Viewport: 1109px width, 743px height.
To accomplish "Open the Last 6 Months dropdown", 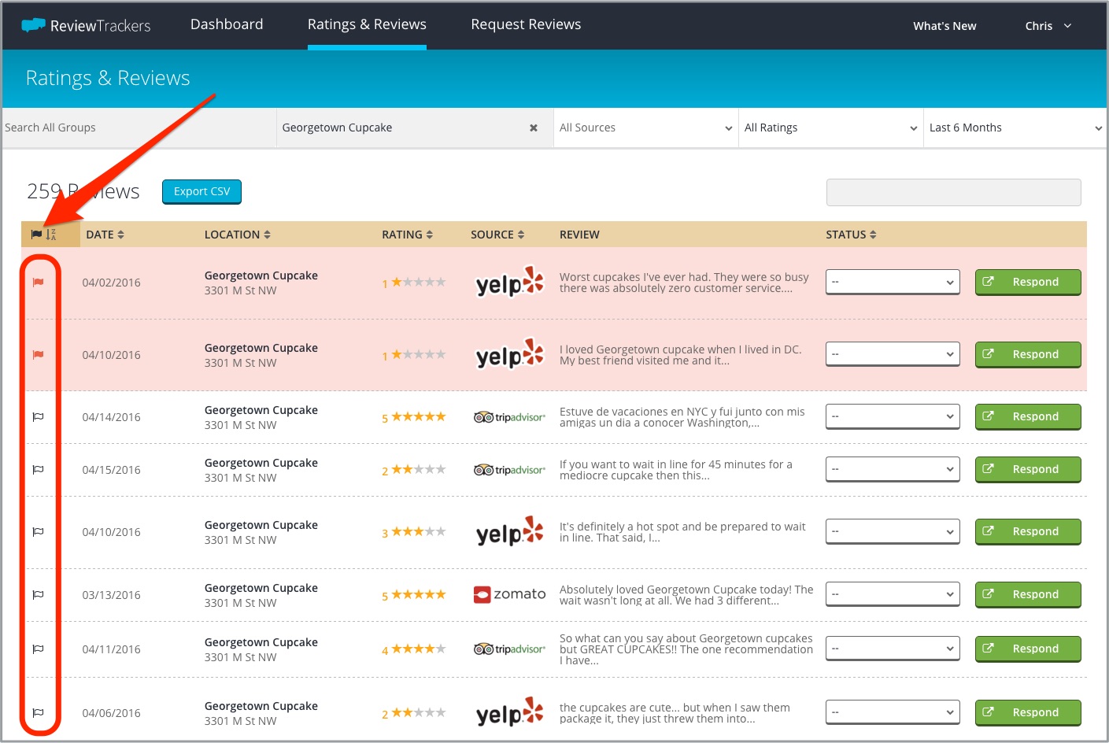I will (x=1015, y=128).
